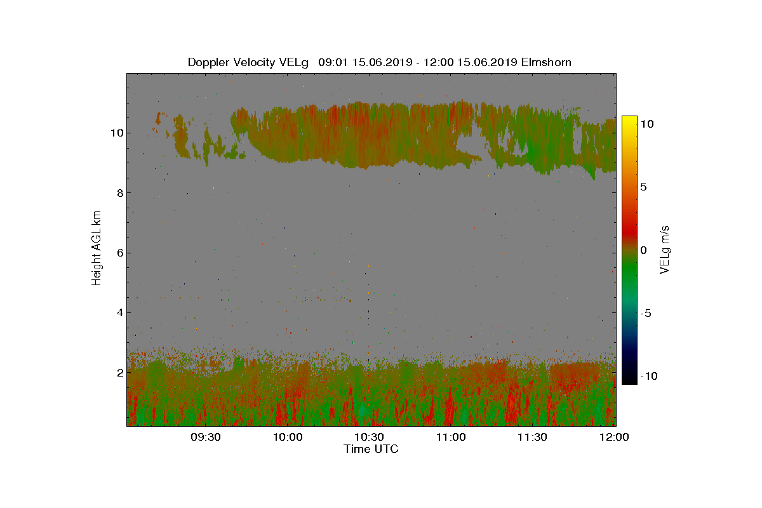762x508 pixels.
Task: Click the colorbar tick label -5
Action: pyautogui.click(x=645, y=313)
